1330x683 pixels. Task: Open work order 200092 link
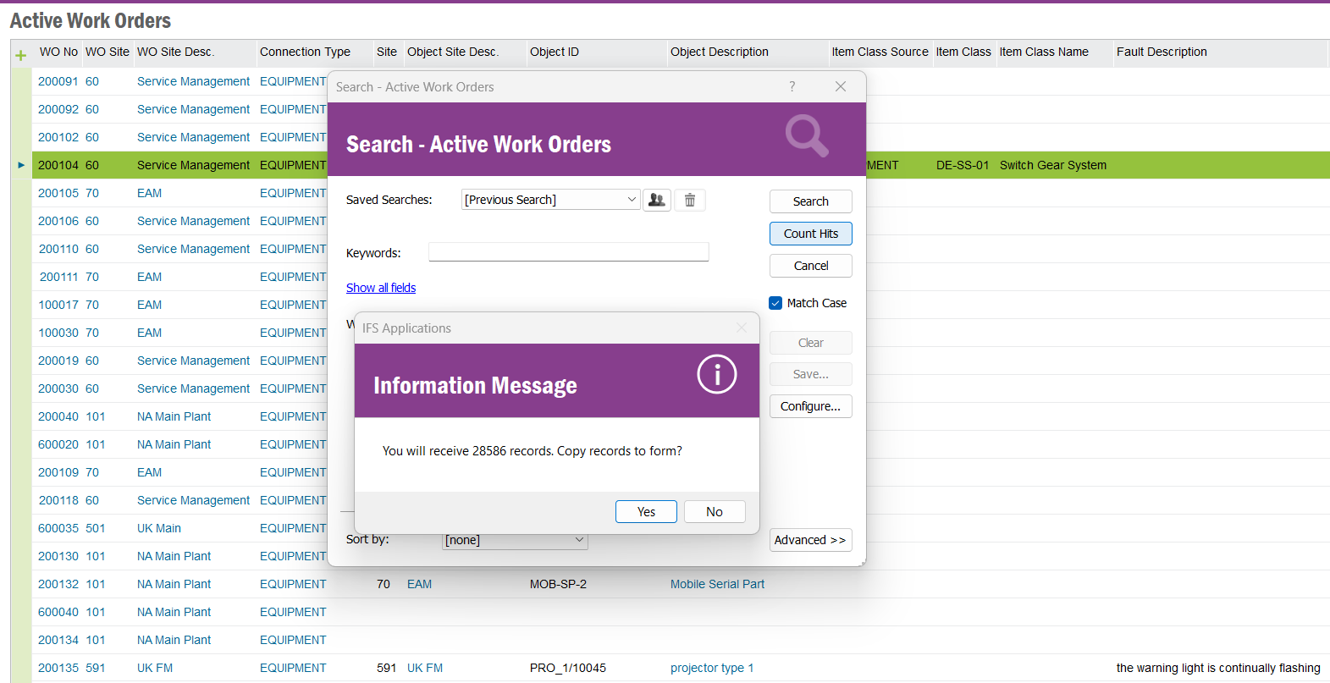point(58,109)
